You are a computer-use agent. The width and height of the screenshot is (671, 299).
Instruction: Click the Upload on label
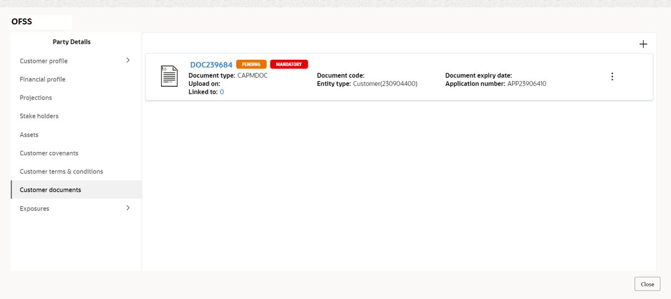[x=204, y=84]
